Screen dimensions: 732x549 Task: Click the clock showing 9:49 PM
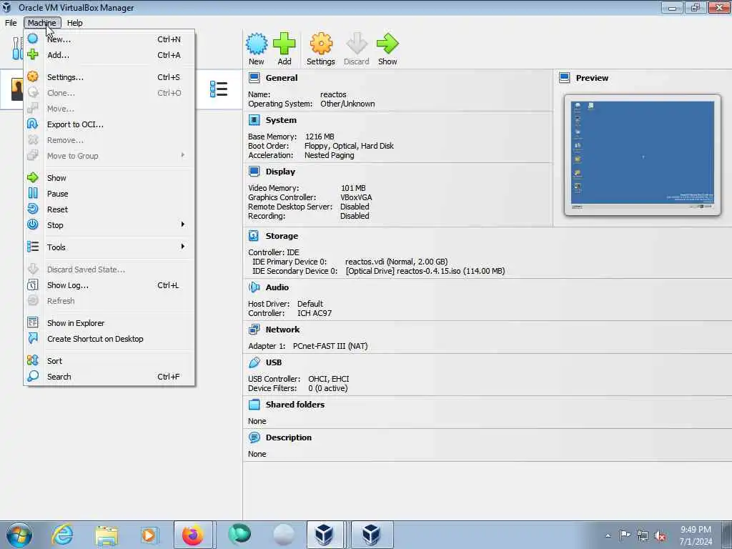point(696,530)
